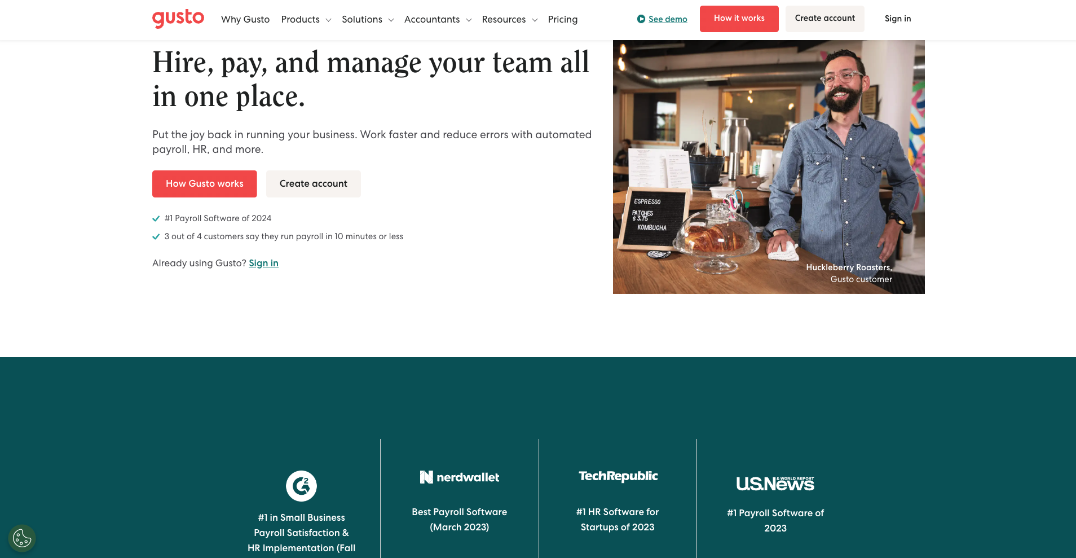
Task: Click the play icon beside See demo
Action: [x=641, y=19]
